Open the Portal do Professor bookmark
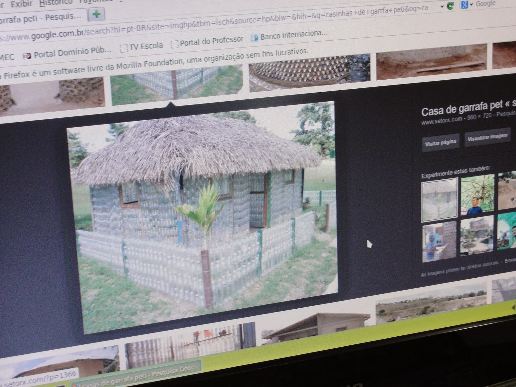The width and height of the screenshot is (516, 387). [207, 42]
